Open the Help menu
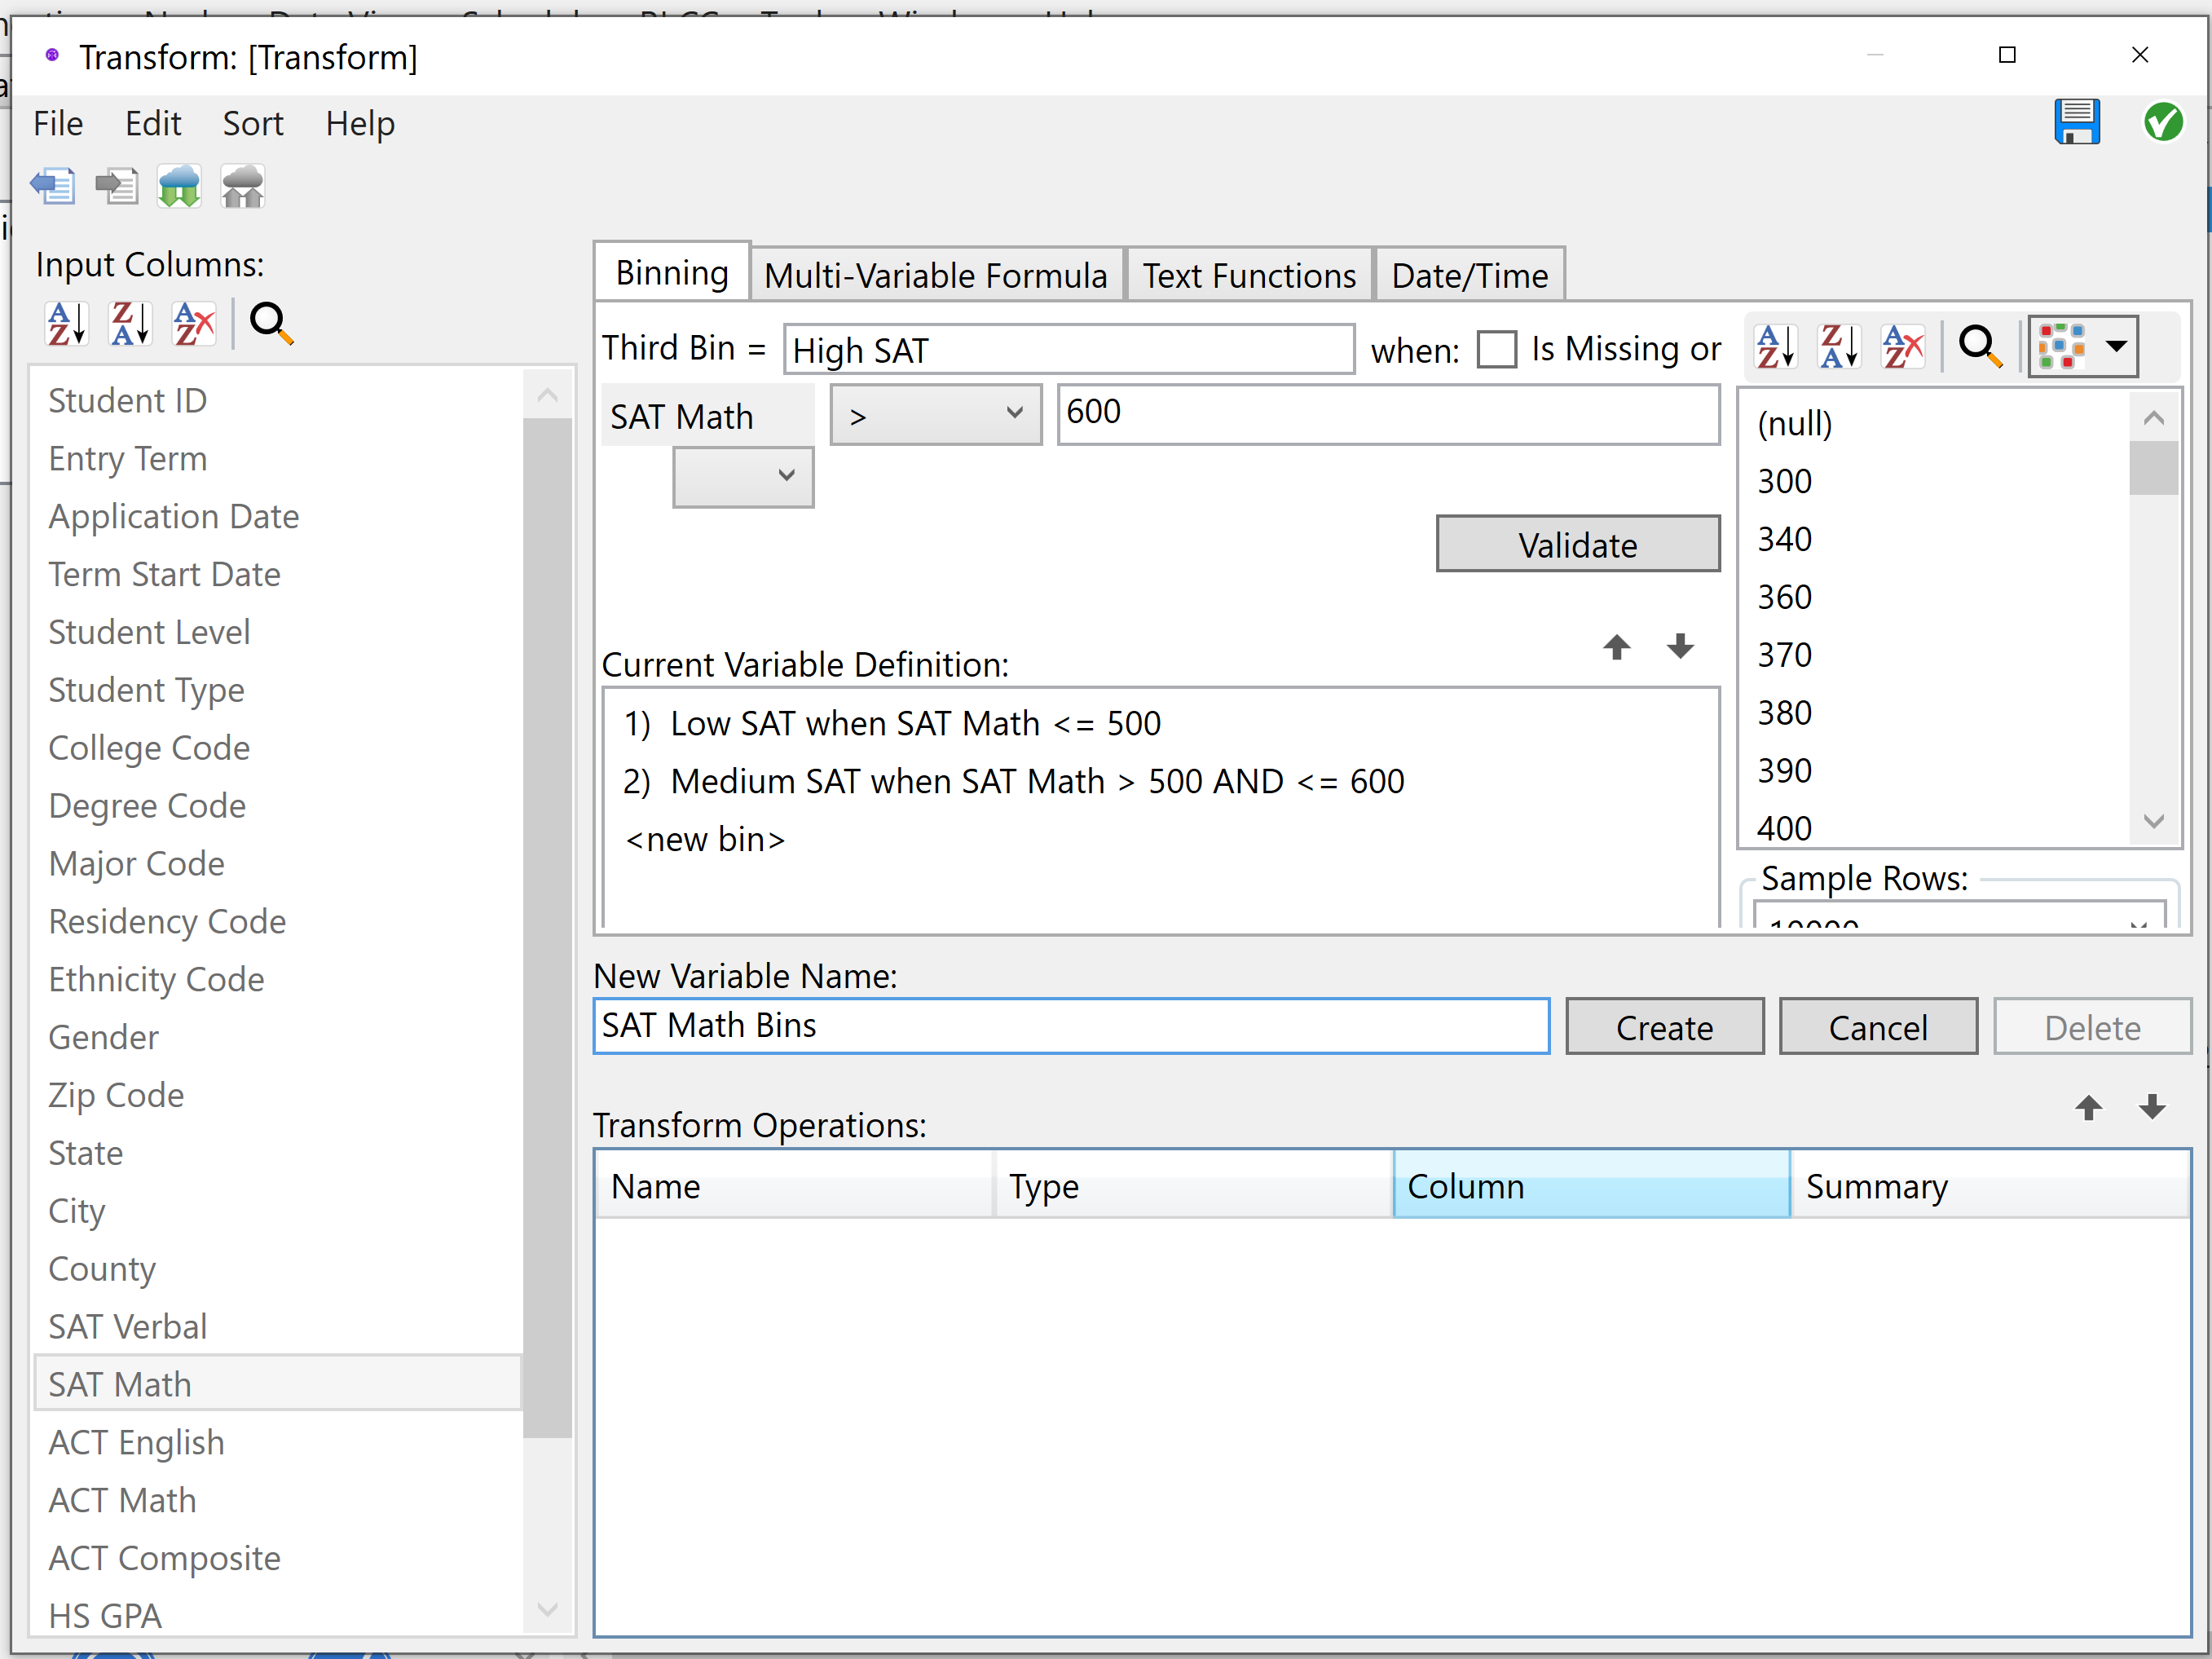The width and height of the screenshot is (2212, 1659). [x=360, y=124]
